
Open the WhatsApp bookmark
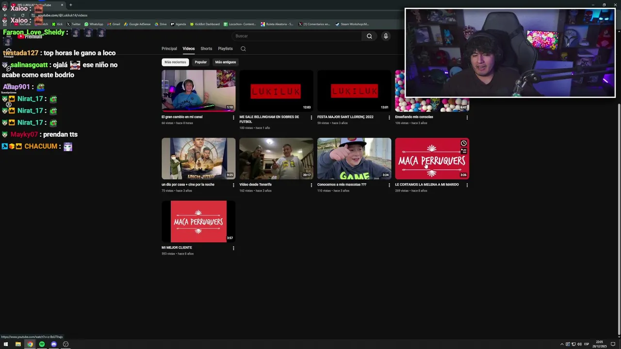point(94,24)
